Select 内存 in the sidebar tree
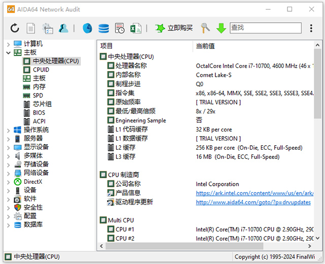The image size is (325, 264). coord(39,87)
